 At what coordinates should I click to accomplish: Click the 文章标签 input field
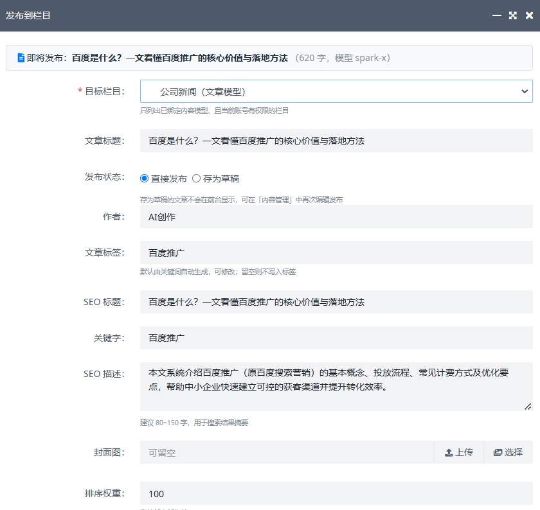pyautogui.click(x=336, y=252)
